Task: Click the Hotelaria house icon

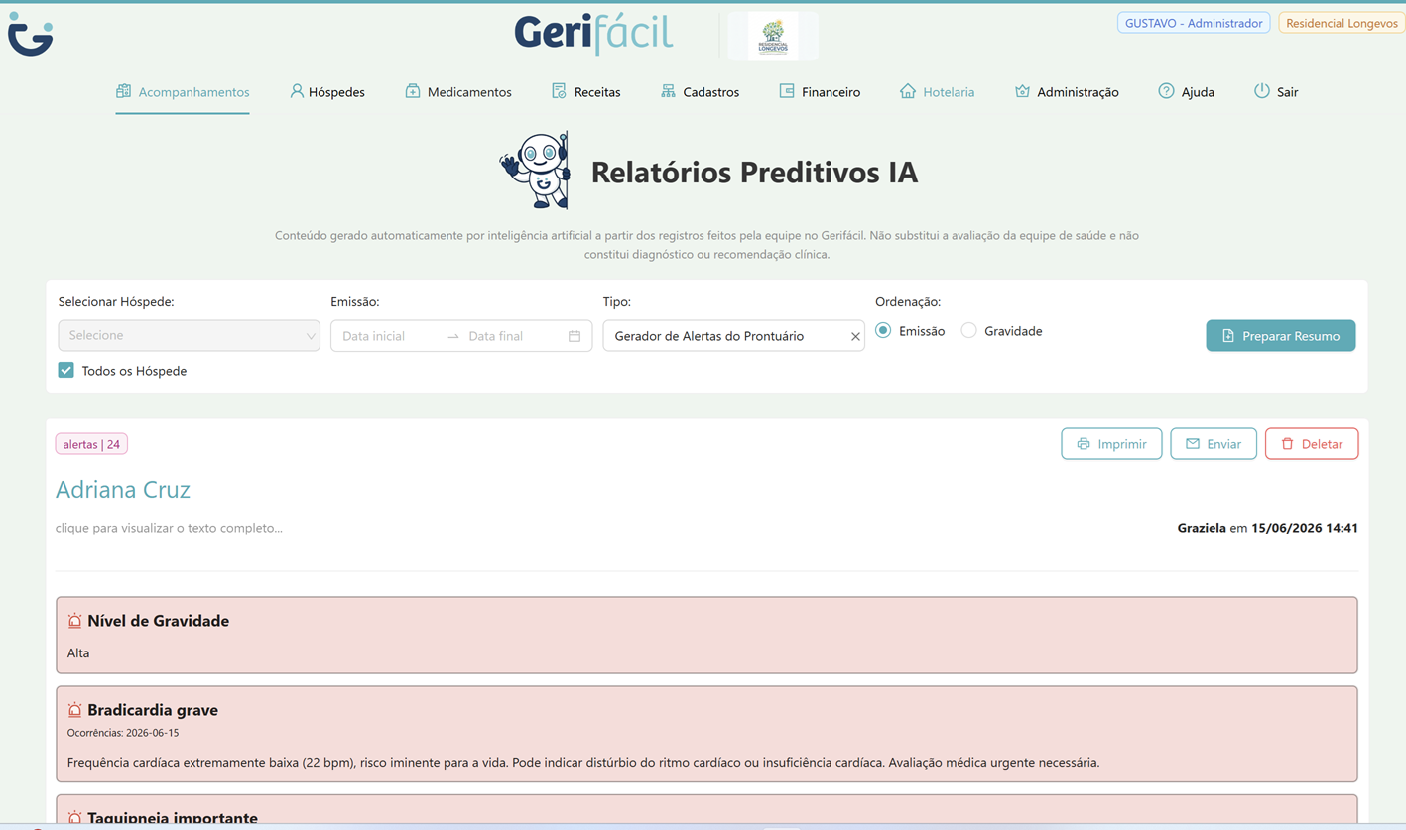Action: (908, 91)
